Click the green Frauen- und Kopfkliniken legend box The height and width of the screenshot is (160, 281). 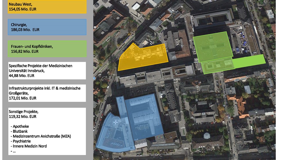(47, 49)
